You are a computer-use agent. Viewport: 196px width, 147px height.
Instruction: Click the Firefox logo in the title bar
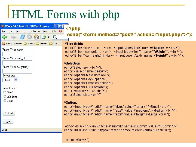(3, 26)
